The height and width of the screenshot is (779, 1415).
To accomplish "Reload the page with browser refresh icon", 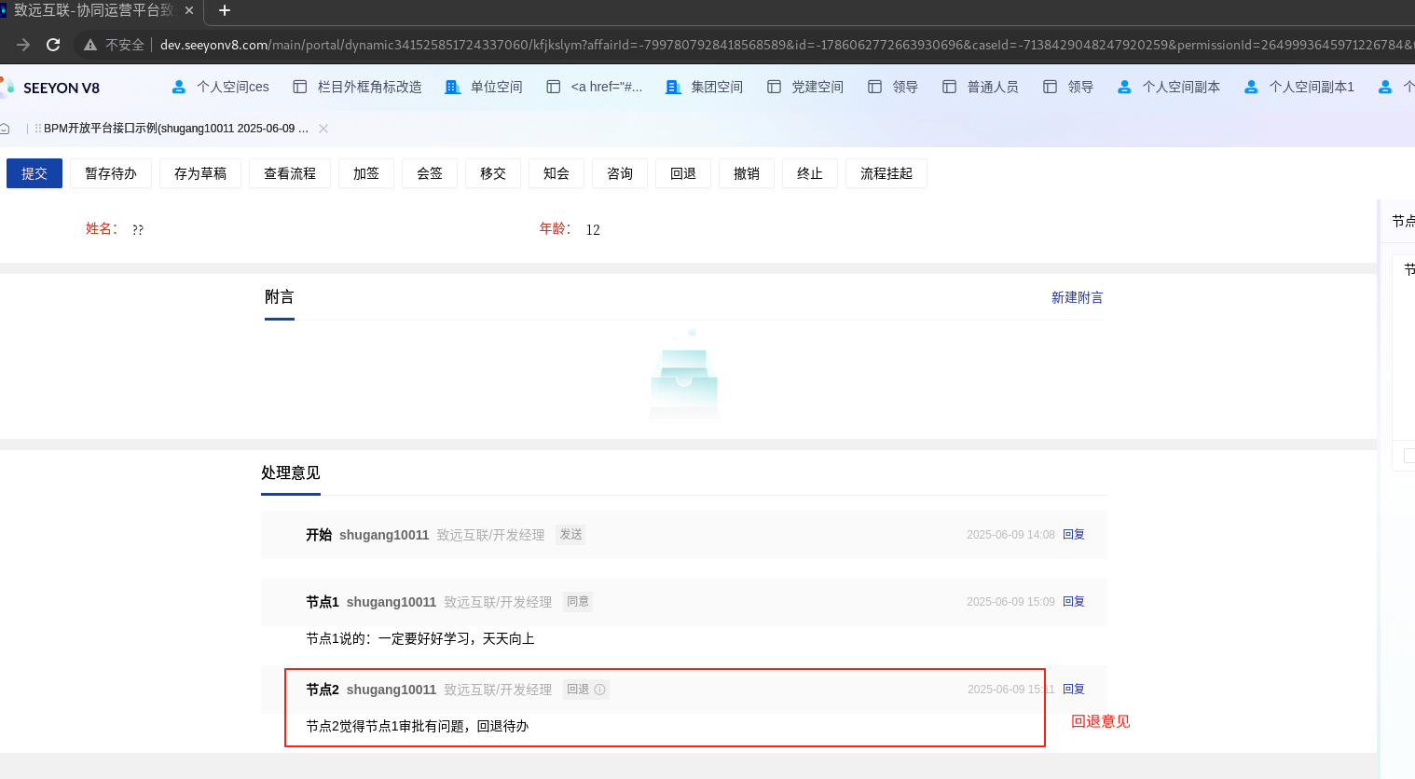I will coord(53,45).
